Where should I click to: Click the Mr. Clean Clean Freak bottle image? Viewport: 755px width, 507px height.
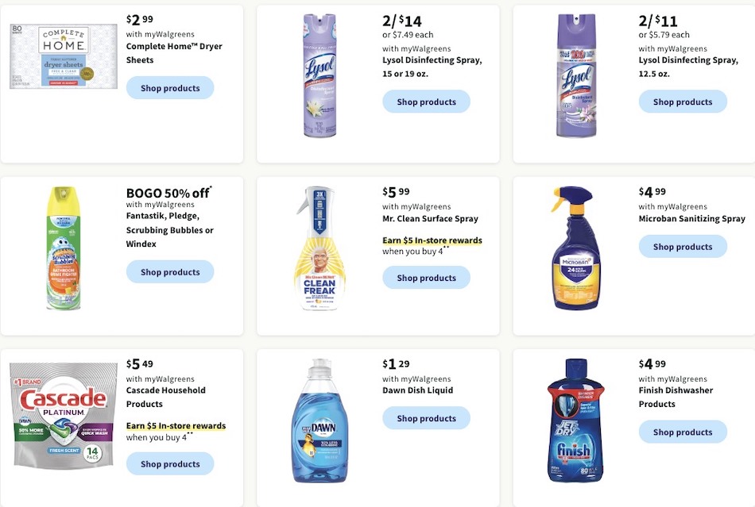[x=319, y=248]
